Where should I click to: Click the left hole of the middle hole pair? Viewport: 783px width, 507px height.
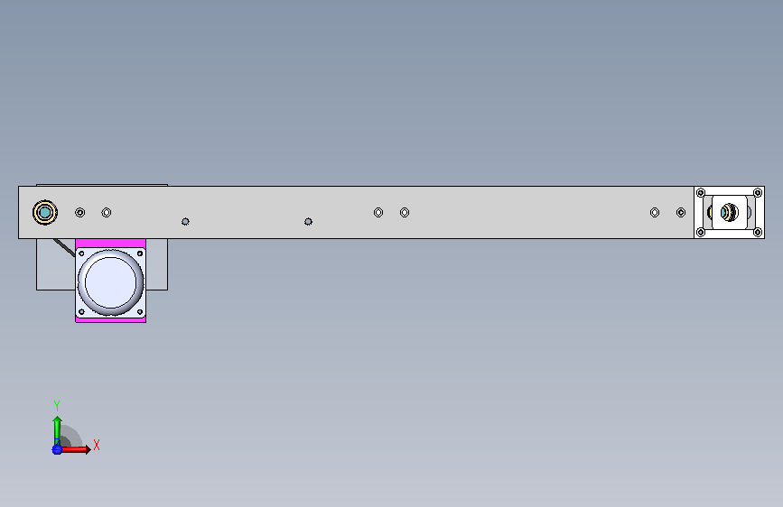[378, 213]
